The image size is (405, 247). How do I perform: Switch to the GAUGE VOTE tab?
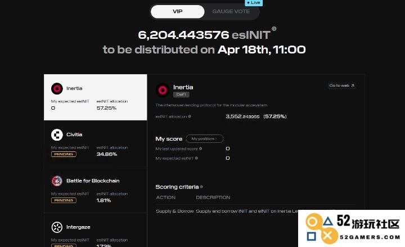231,12
